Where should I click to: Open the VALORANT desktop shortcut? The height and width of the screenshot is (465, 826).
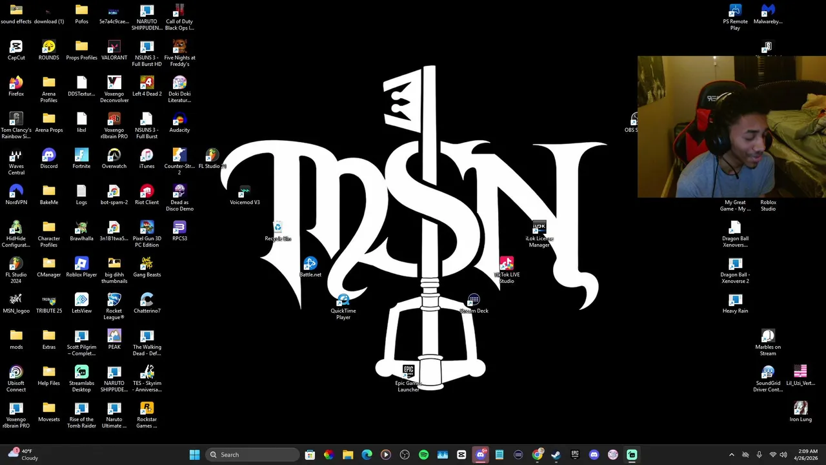(114, 50)
